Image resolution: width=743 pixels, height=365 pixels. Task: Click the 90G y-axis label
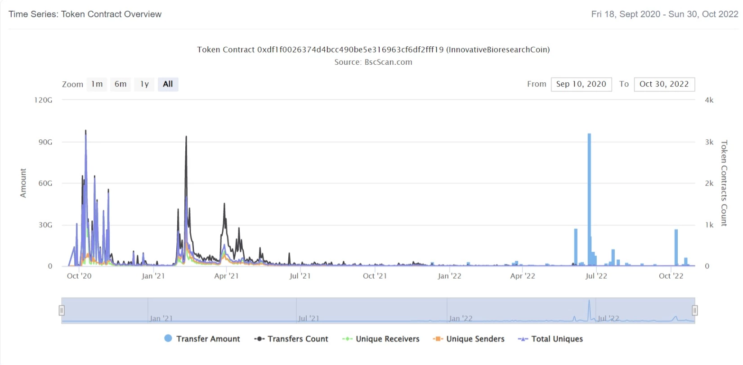(x=45, y=142)
